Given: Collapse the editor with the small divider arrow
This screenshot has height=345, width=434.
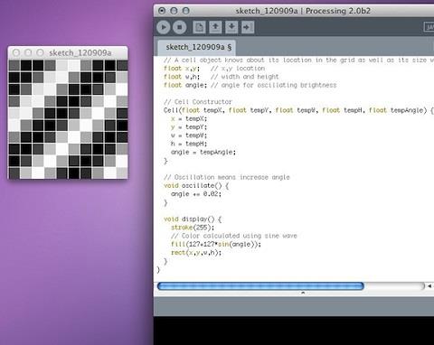Looking at the screenshot, I should pos(303,293).
